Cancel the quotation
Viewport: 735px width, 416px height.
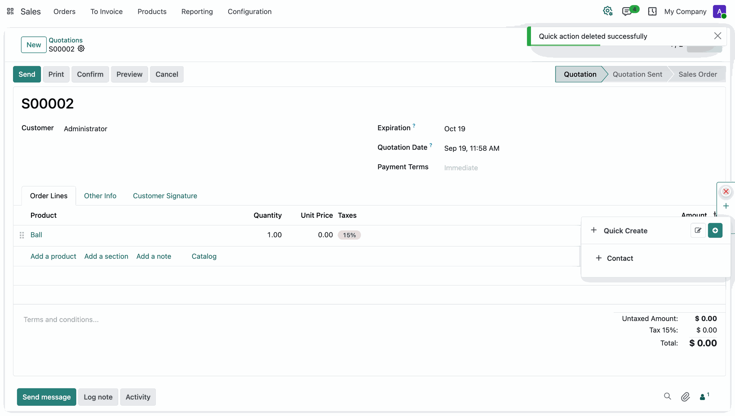point(167,74)
